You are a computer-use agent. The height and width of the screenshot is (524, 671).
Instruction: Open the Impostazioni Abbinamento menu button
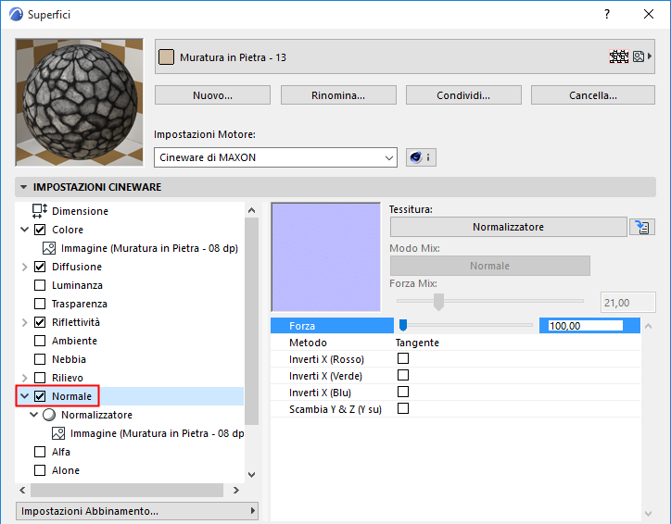pos(137,511)
